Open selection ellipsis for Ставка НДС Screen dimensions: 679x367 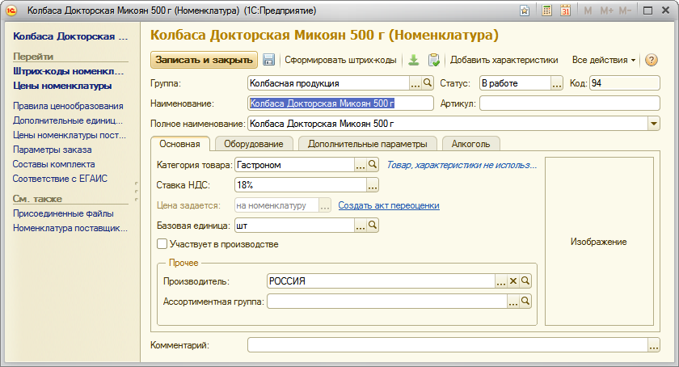click(x=373, y=185)
